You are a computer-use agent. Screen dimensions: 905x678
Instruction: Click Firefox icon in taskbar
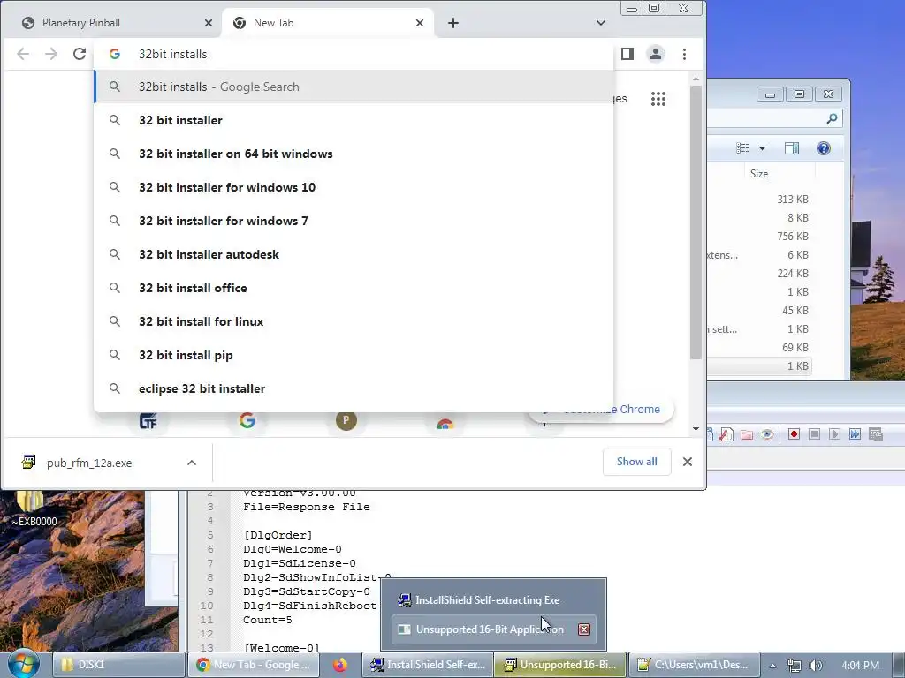point(340,665)
